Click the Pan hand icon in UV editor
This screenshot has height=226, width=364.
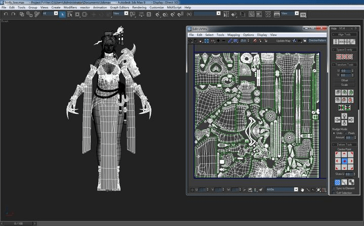(302, 190)
